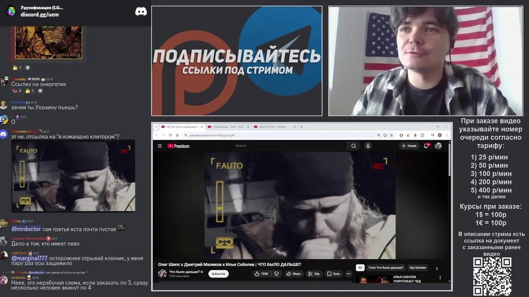The height and width of the screenshot is (297, 529).
Task: Toggle watermelon reaction under Ссылку на энергетик
Action: point(17,91)
